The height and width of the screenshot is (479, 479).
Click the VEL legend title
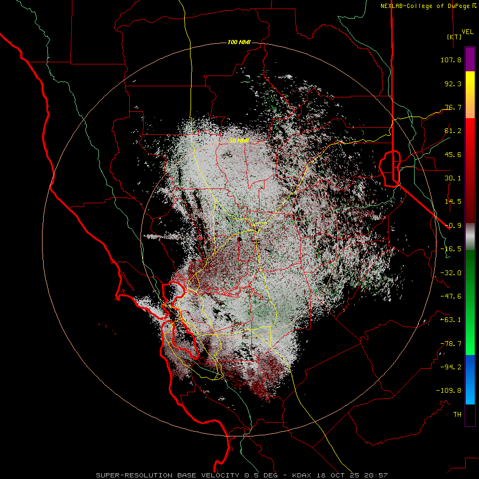467,32
